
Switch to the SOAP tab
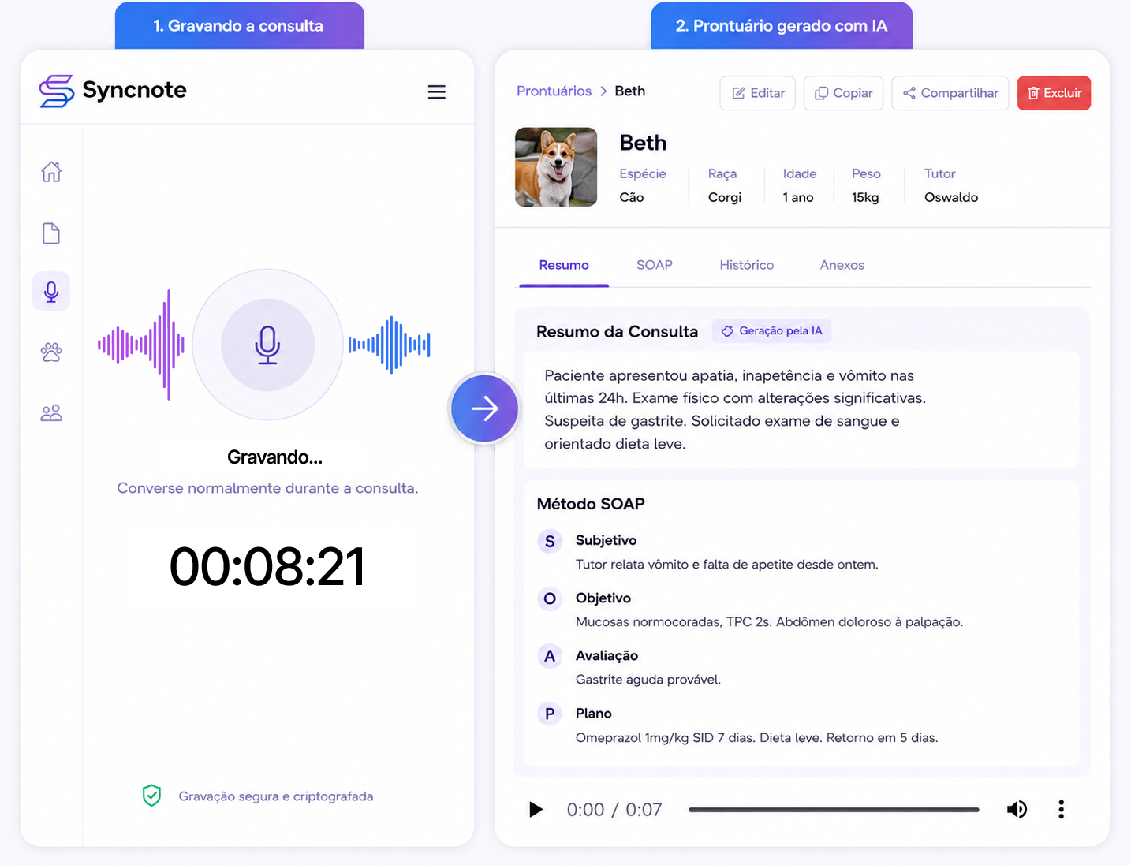[655, 265]
